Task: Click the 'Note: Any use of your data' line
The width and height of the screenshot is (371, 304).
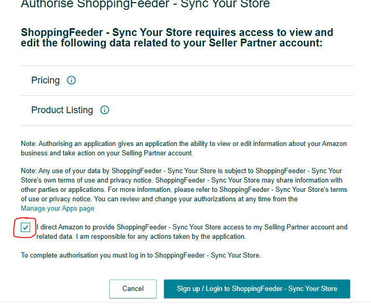Action: tap(182, 171)
